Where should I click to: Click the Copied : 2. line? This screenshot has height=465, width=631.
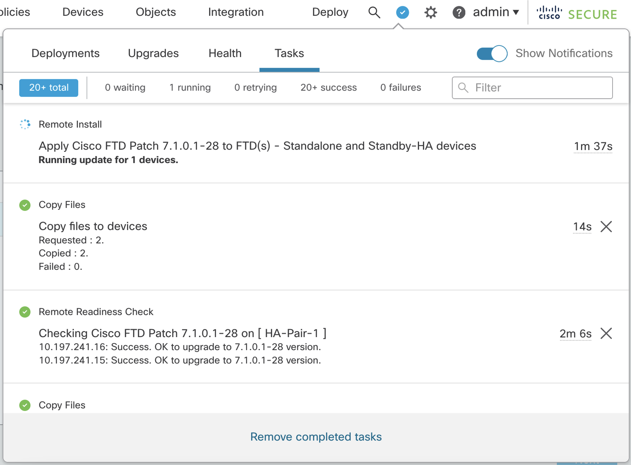[x=63, y=253]
